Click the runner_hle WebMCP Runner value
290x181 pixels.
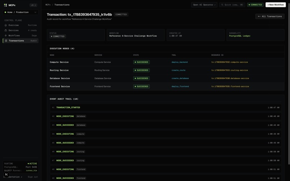[x=31, y=171]
